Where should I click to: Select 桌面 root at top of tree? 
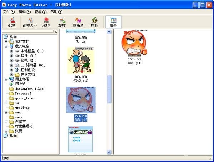[x=13, y=37]
